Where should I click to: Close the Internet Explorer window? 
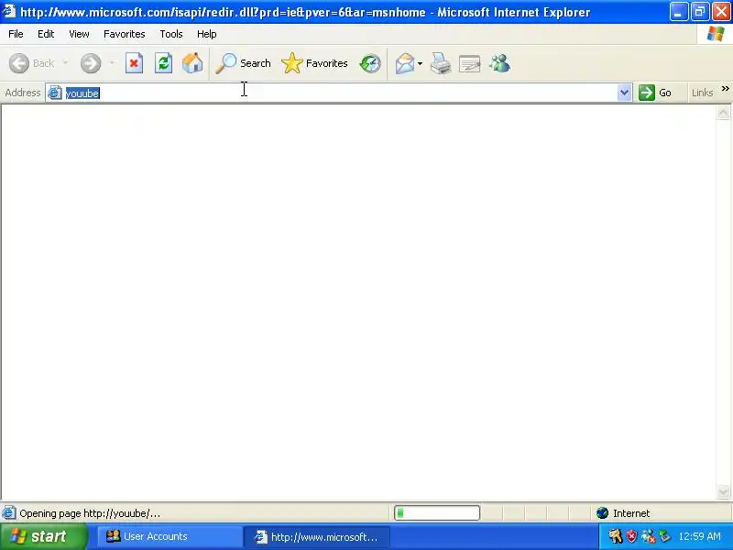(x=721, y=12)
